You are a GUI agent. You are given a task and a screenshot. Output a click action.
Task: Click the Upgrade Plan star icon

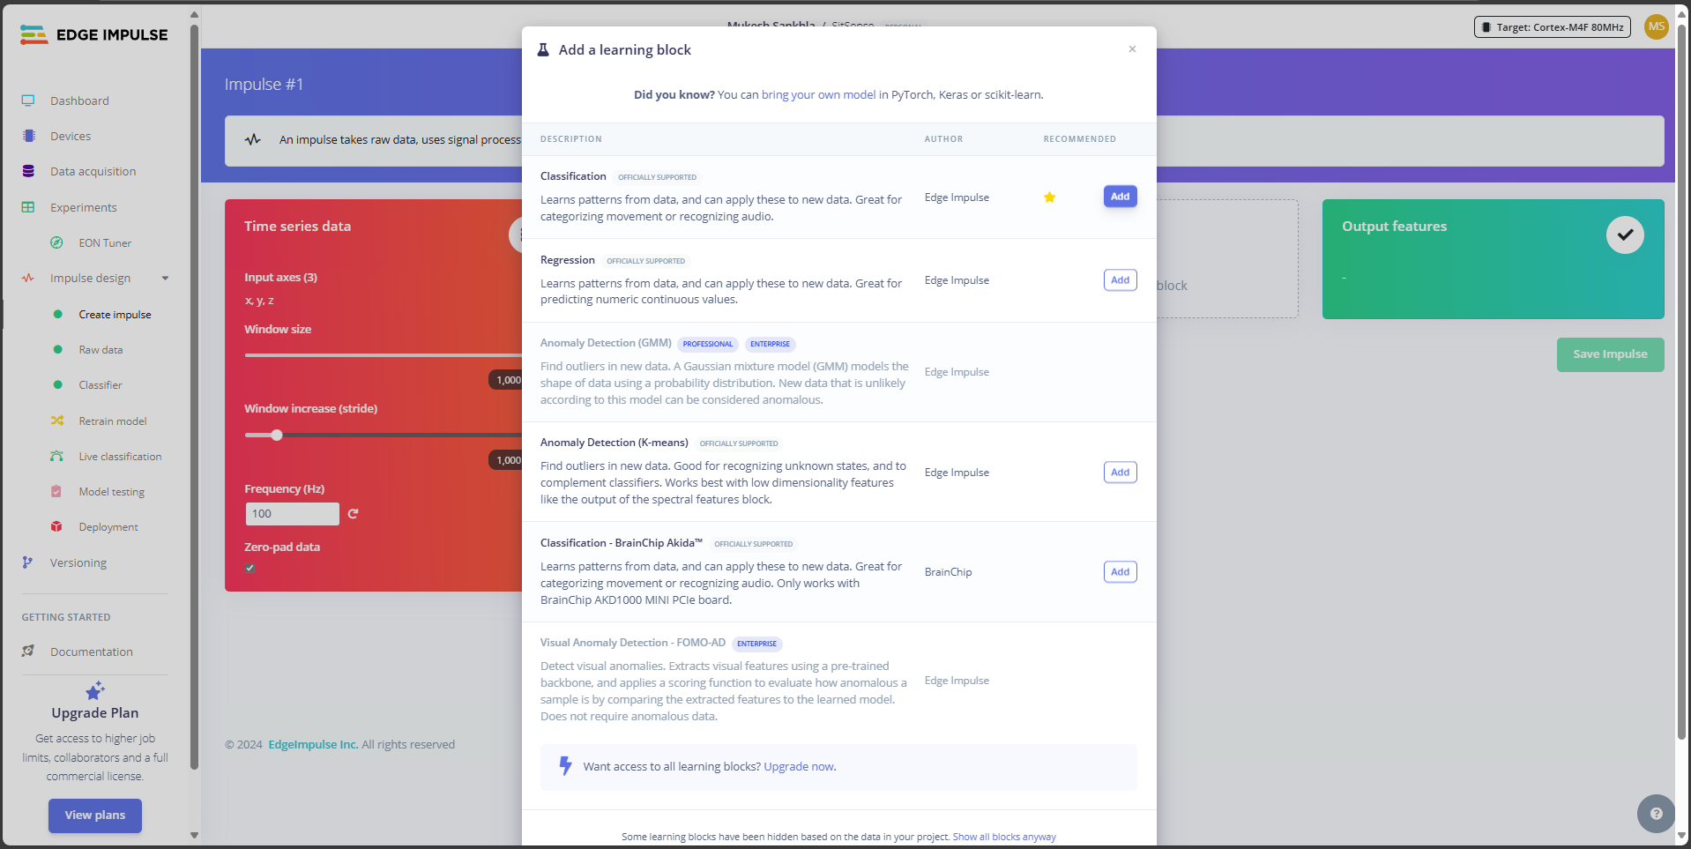pyautogui.click(x=95, y=690)
